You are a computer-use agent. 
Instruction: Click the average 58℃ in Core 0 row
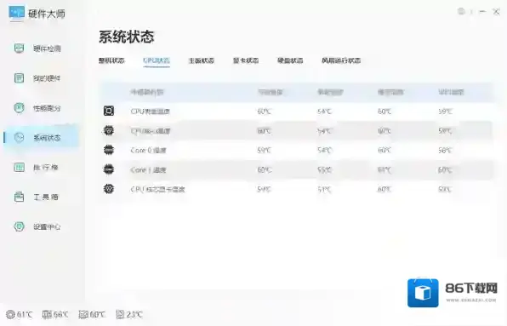tap(445, 151)
